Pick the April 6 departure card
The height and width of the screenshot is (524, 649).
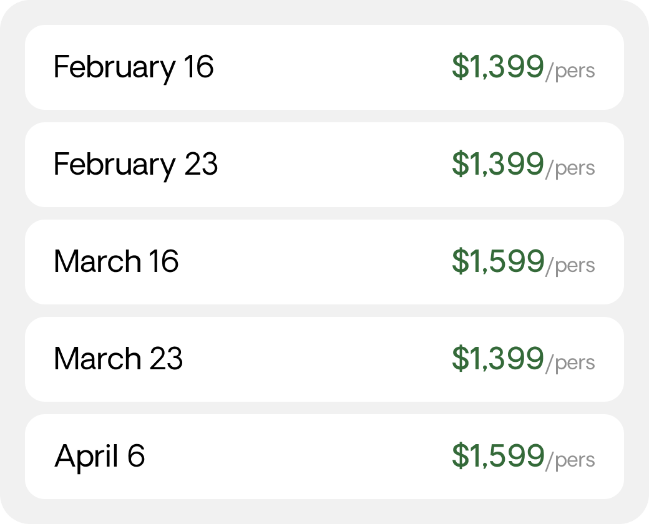(324, 457)
